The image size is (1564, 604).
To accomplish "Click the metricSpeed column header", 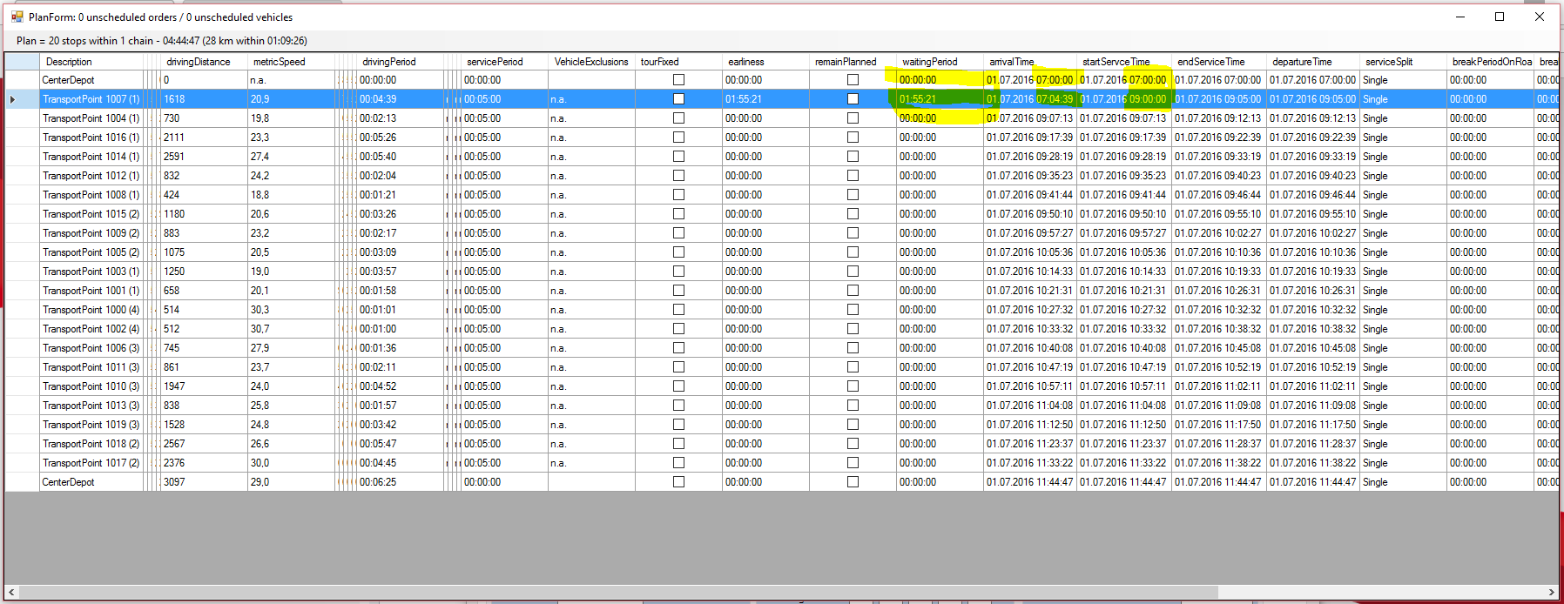I will 280,62.
